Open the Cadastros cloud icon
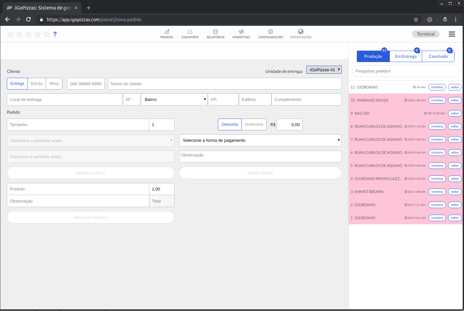Viewport: 464px width, 311px height. point(190,32)
